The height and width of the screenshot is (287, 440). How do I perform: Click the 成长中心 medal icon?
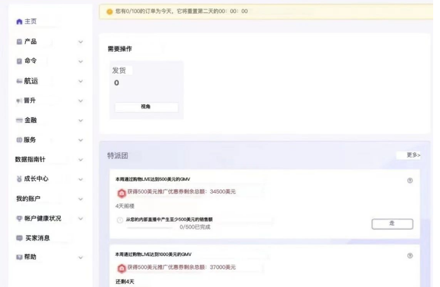pos(19,179)
